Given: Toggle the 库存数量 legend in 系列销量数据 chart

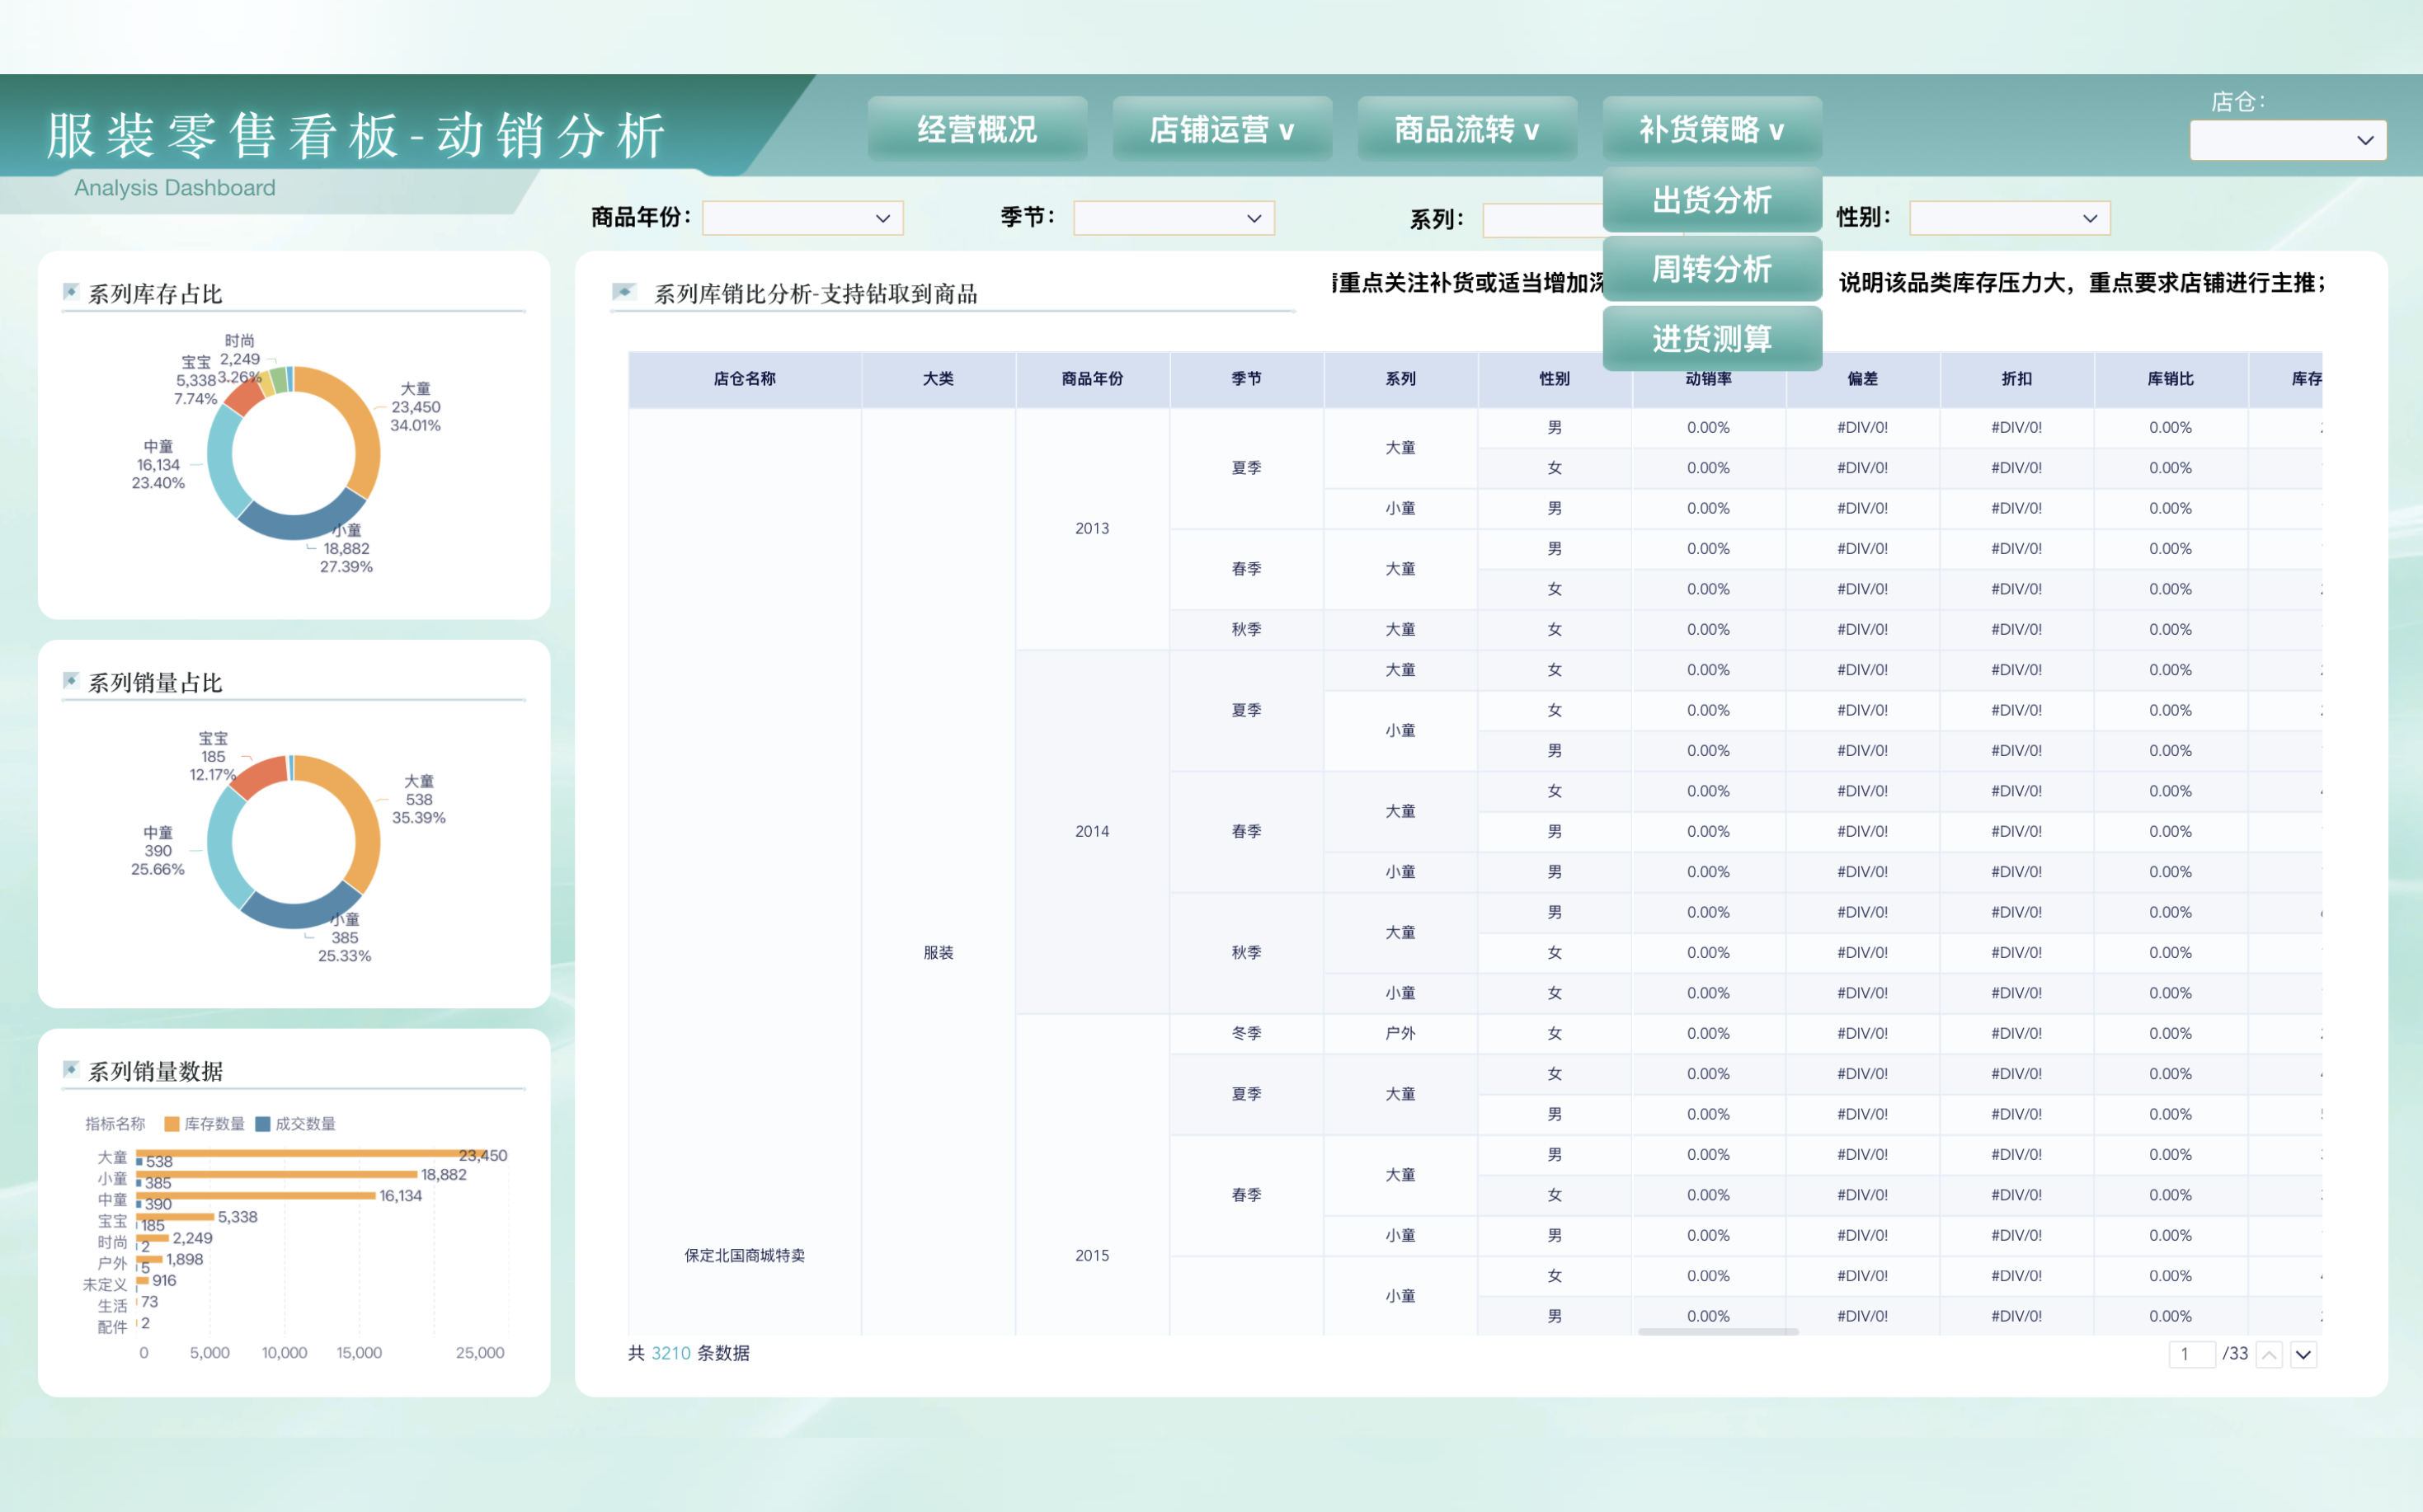Looking at the screenshot, I should (206, 1123).
